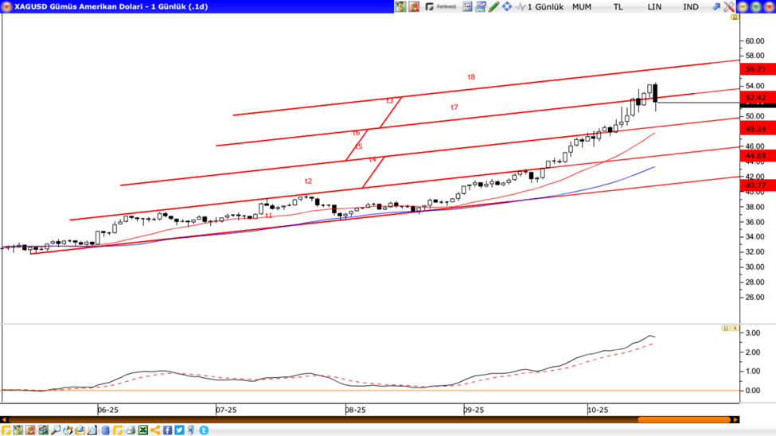Image resolution: width=776 pixels, height=436 pixels.
Task: Click the printer icon in bottom toolbar
Action: coord(131,430)
